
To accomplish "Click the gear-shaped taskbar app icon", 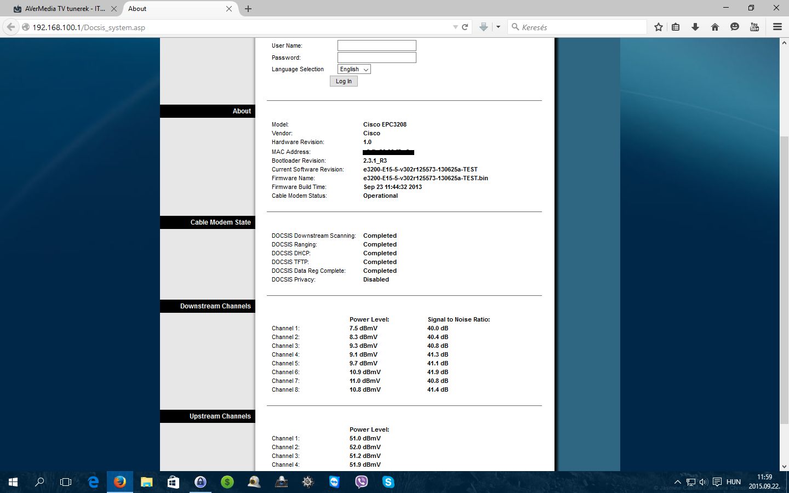I will tap(308, 482).
